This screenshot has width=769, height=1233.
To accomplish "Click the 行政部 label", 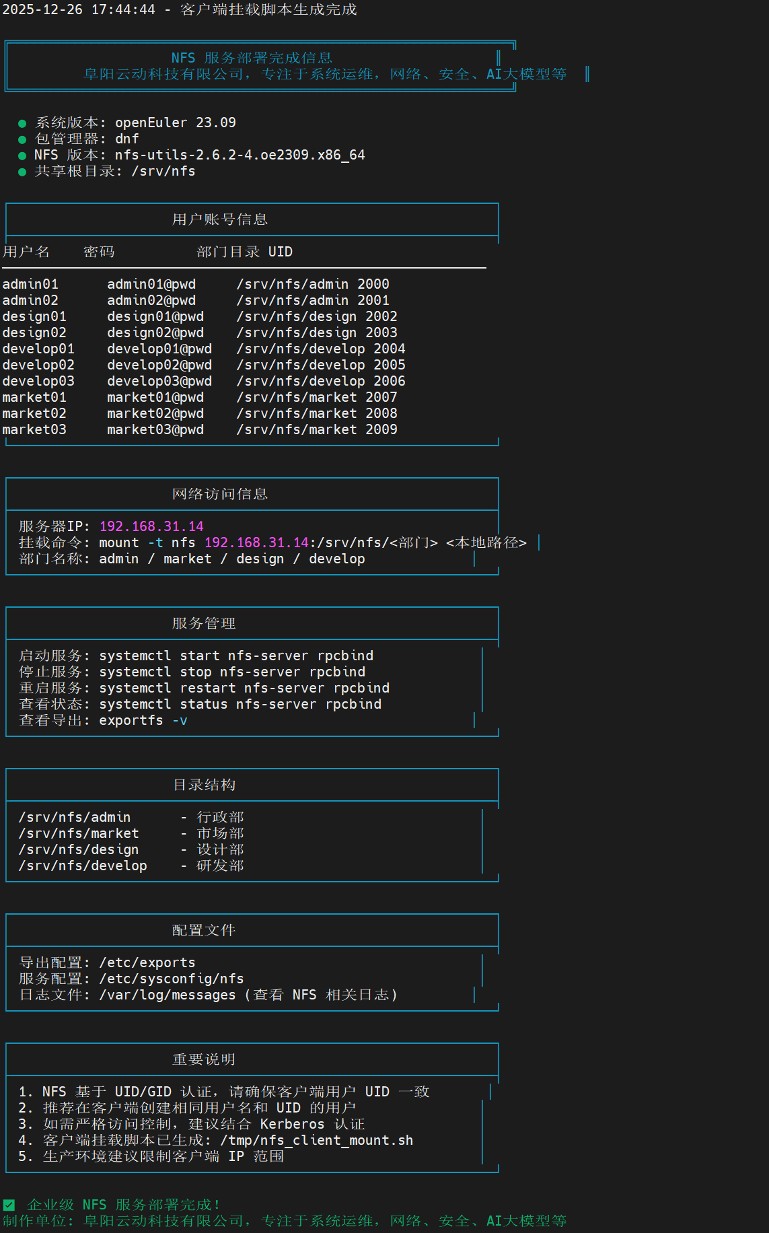I will (220, 817).
